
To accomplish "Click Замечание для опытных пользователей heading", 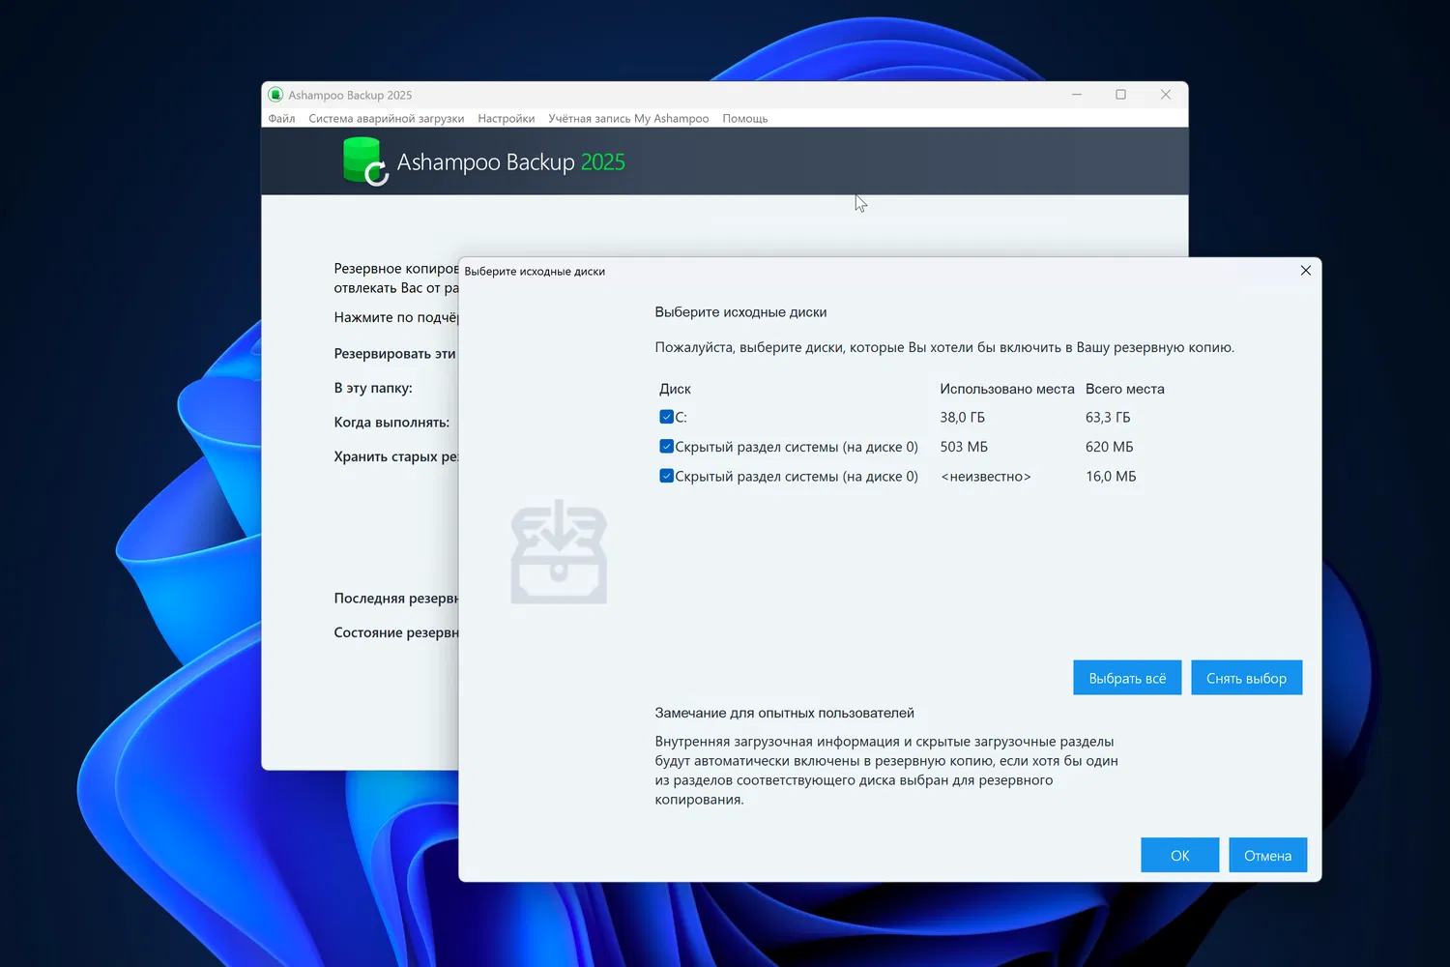I will coord(784,713).
